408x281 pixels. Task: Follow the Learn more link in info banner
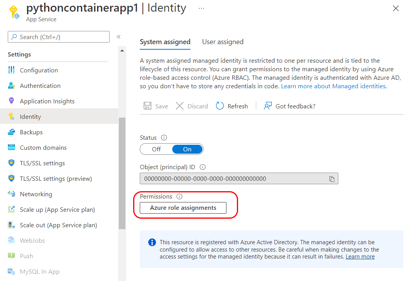pos(360,257)
